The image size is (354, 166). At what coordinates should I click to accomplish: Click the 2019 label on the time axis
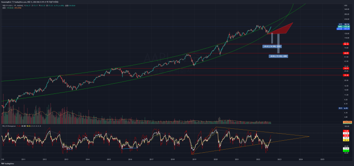(194, 159)
